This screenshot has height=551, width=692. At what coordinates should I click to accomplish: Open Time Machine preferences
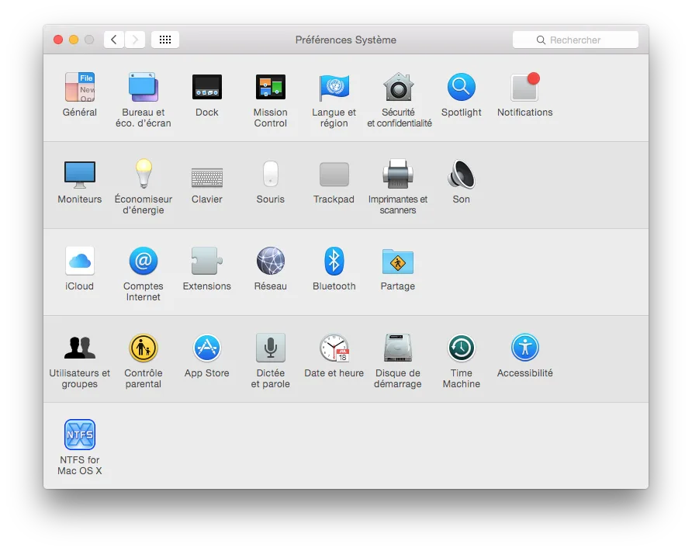click(461, 348)
